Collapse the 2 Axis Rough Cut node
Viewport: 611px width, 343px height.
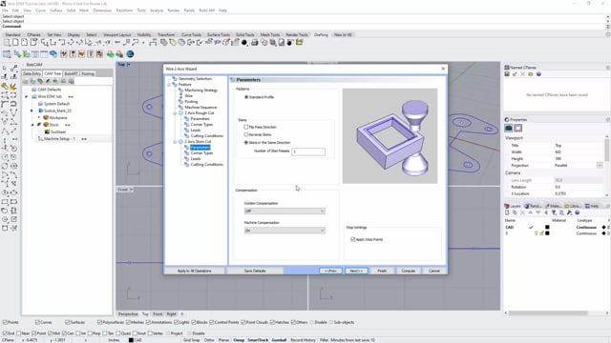[x=175, y=113]
